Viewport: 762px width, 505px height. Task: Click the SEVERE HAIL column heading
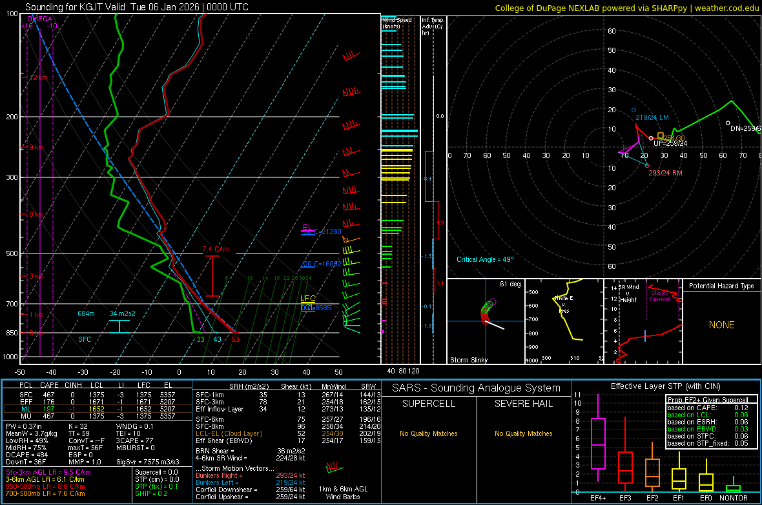pyautogui.click(x=523, y=404)
